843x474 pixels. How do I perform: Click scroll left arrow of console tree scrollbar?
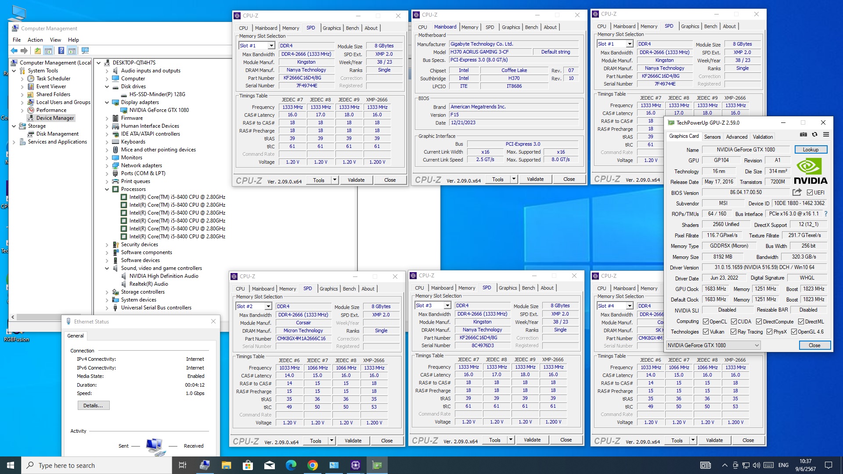(x=13, y=317)
